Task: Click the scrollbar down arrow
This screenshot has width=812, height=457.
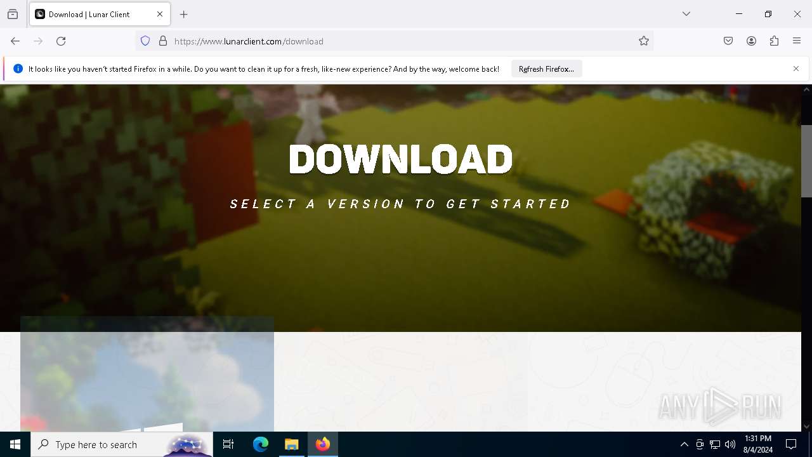Action: pos(806,427)
